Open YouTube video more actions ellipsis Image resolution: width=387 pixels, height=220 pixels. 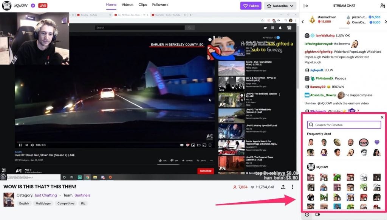tap(212, 160)
